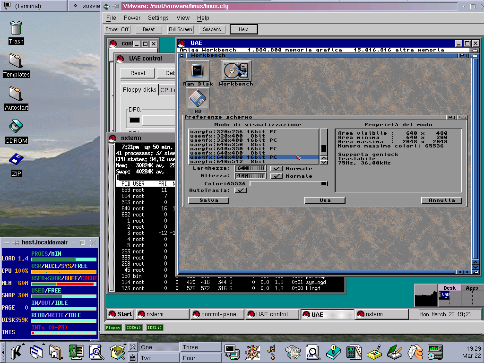
Task: Open the ZIP drive desktop icon
Action: coord(16,161)
